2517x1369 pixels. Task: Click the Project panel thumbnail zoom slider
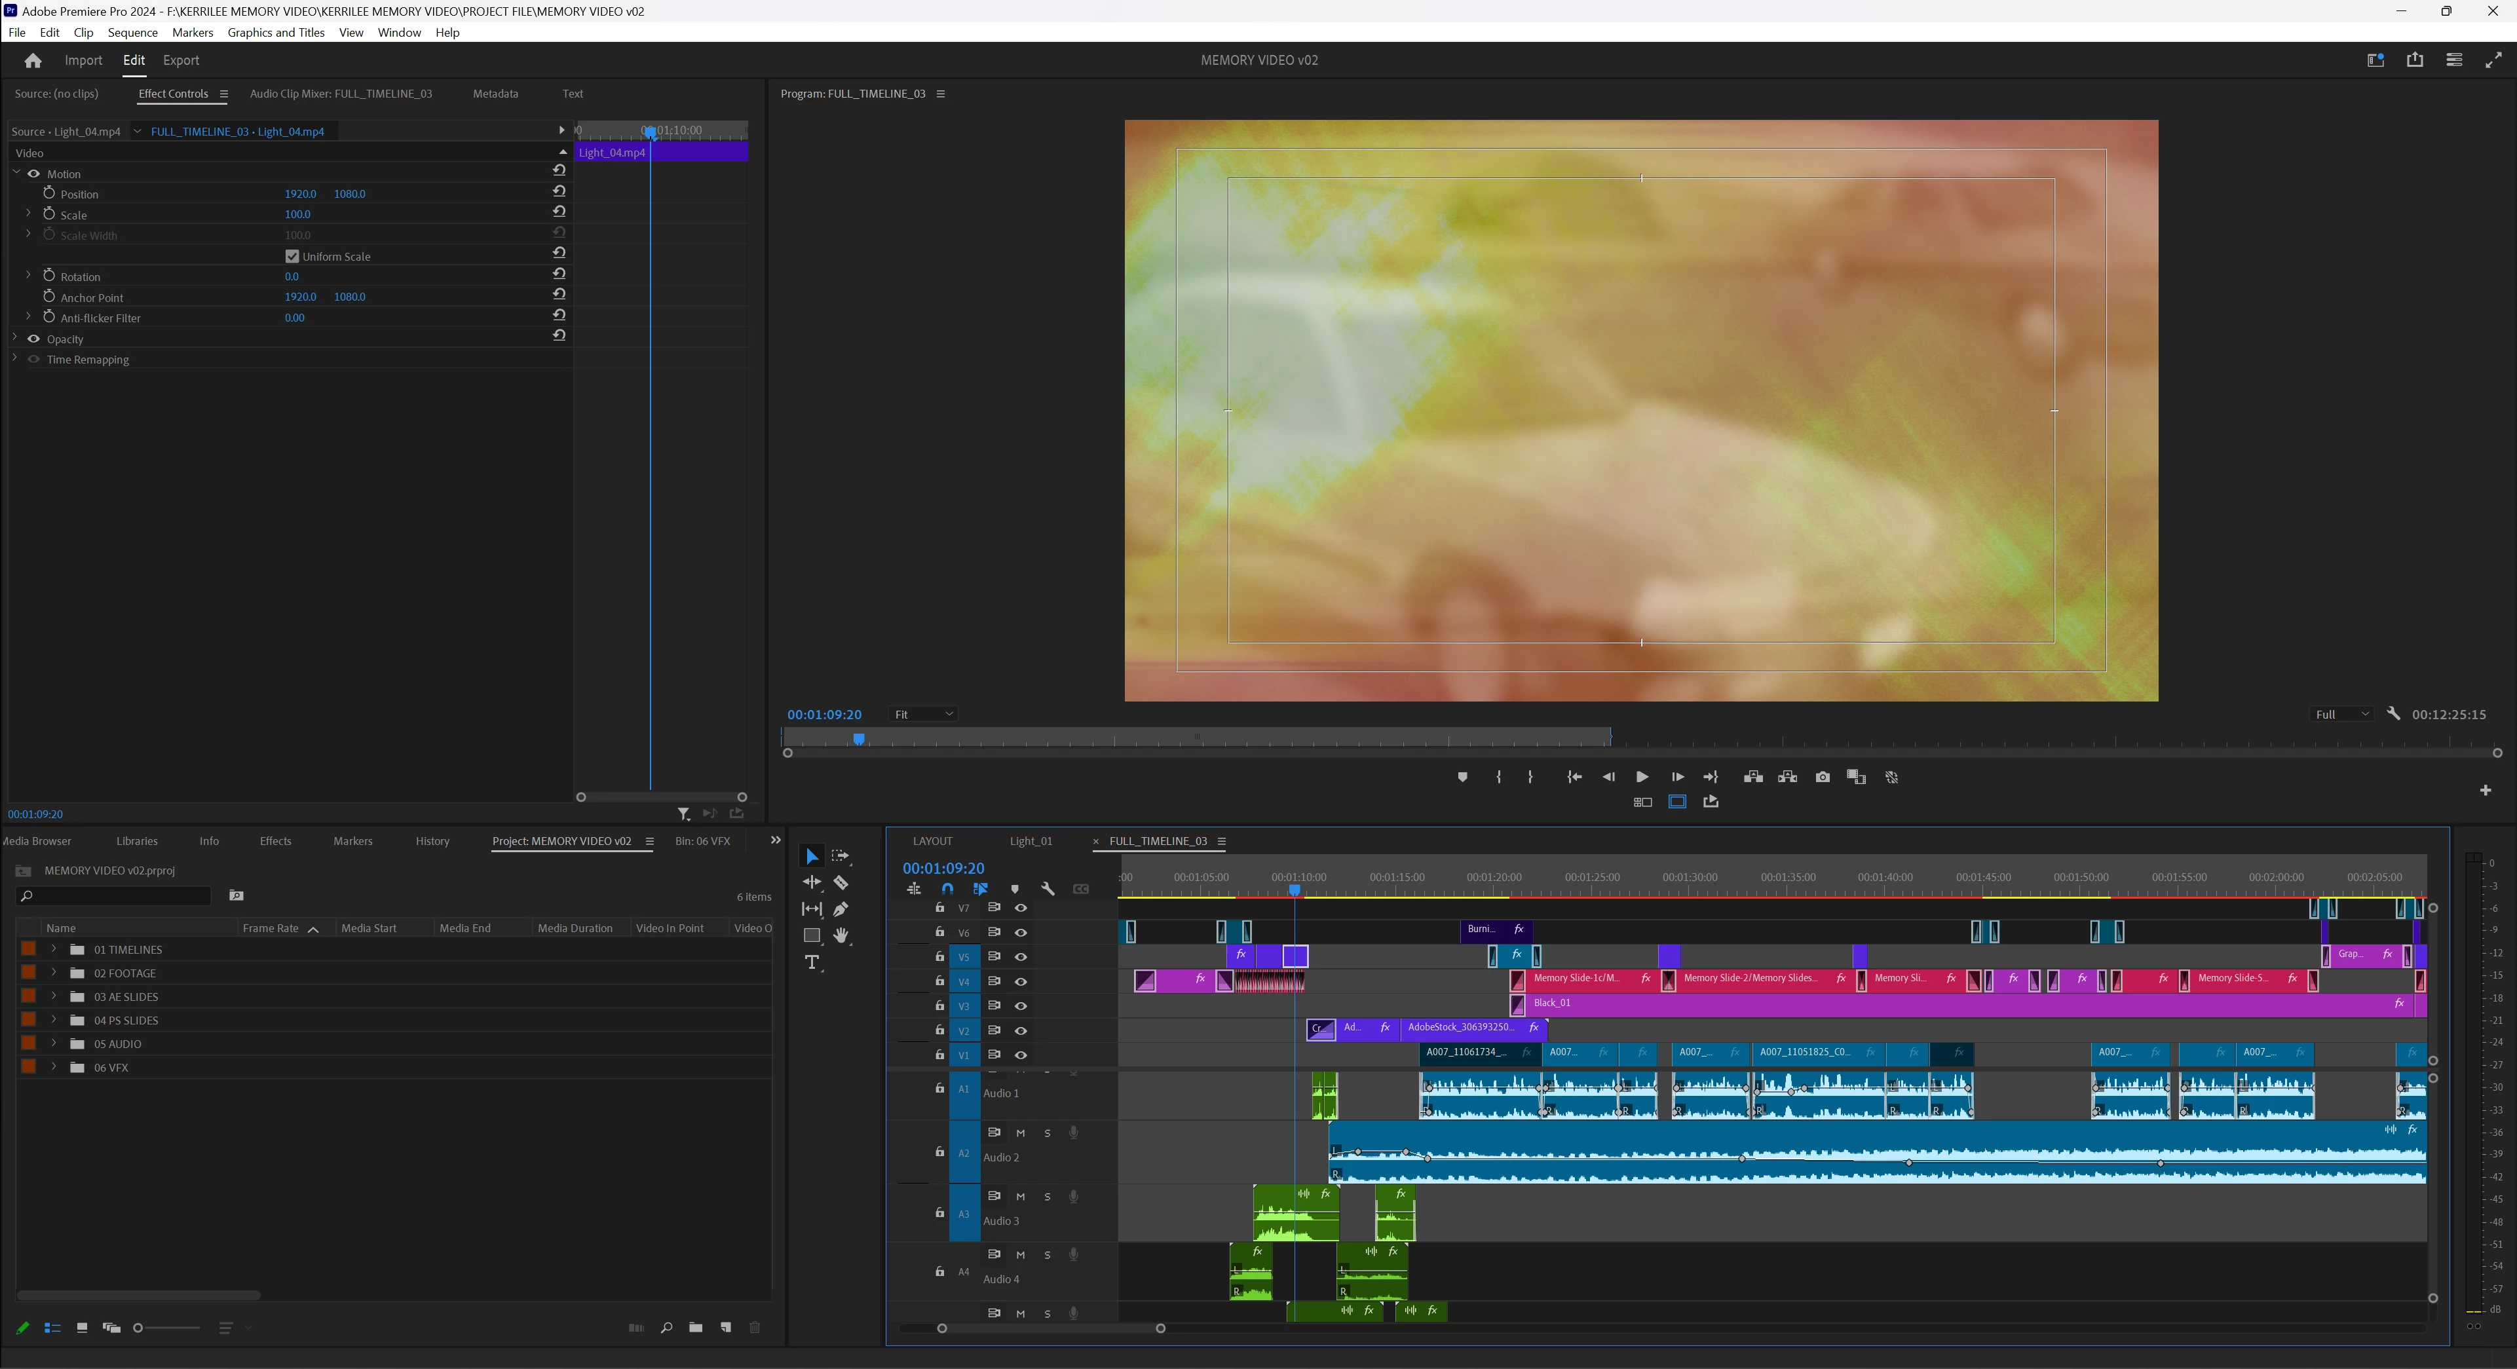pyautogui.click(x=139, y=1327)
